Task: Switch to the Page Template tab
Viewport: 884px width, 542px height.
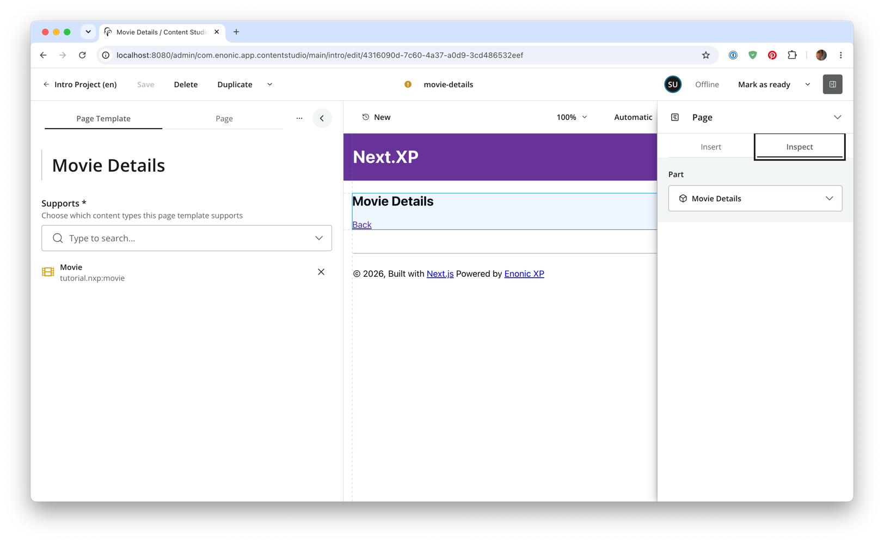Action: pyautogui.click(x=103, y=118)
